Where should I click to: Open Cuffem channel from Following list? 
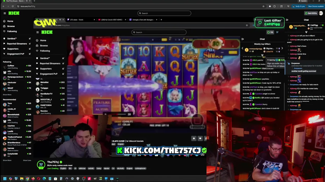(17, 67)
